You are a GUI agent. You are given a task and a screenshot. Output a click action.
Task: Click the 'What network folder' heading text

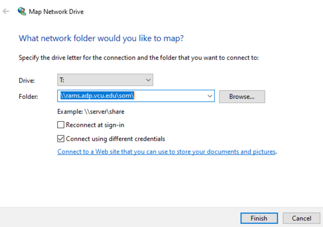tap(101, 38)
